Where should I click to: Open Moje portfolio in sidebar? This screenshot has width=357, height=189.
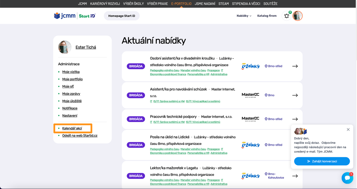coord(73,79)
